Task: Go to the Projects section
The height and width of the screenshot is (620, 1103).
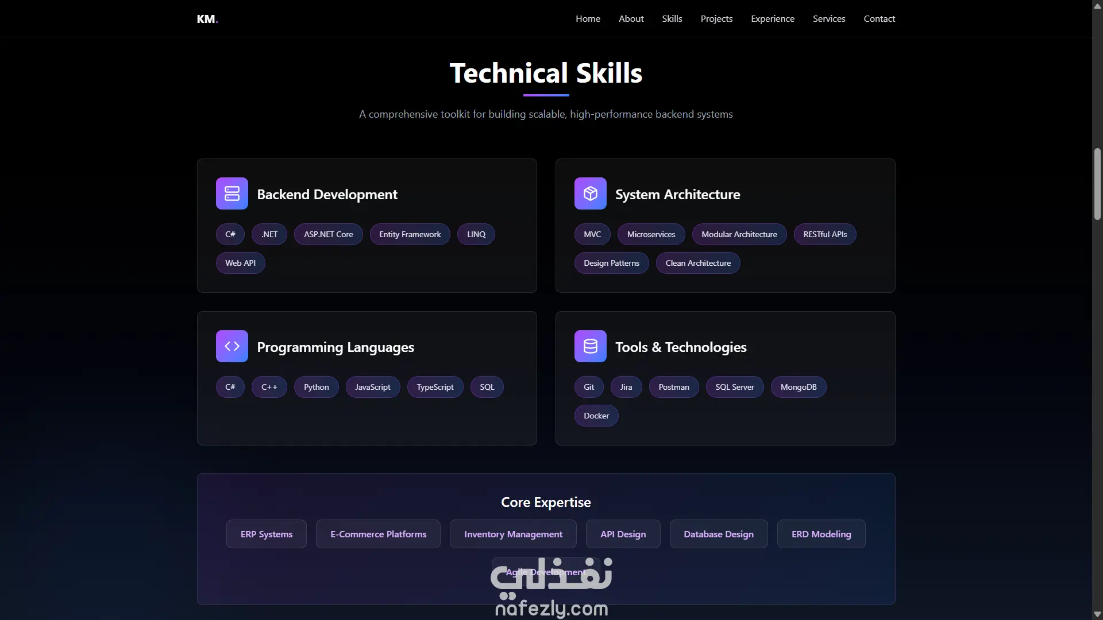Action: coord(716,19)
